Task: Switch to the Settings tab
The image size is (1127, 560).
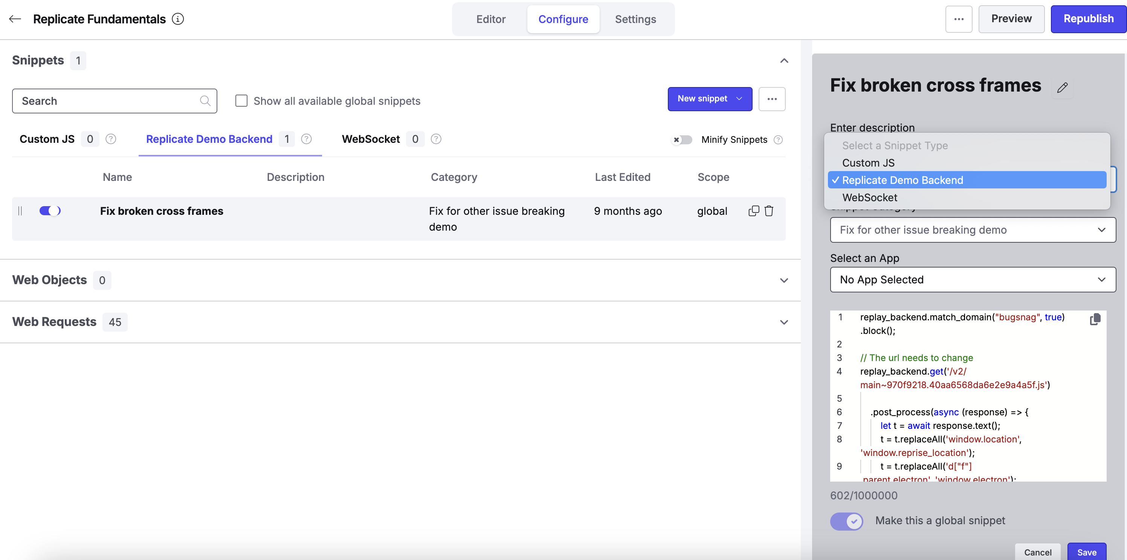Action: coord(635,19)
